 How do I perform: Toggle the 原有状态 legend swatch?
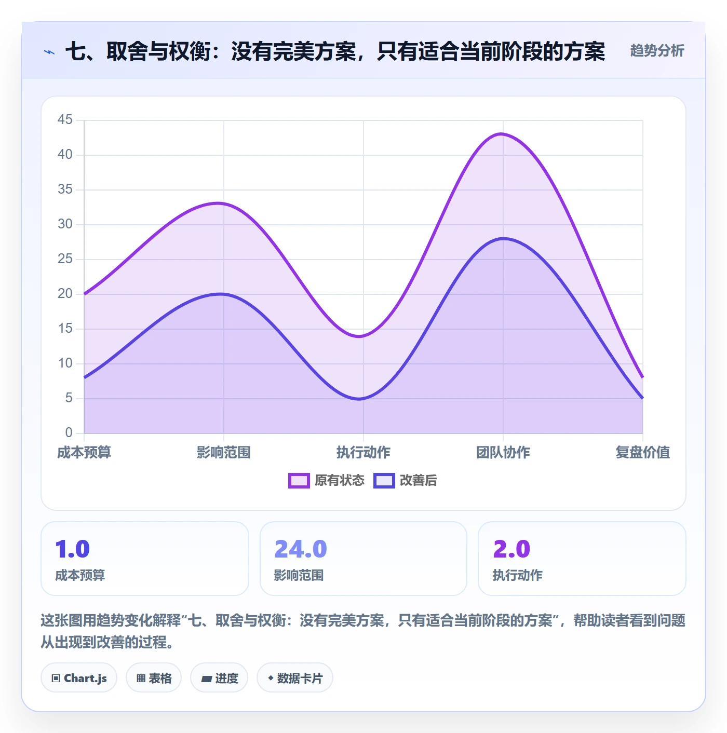(x=299, y=481)
